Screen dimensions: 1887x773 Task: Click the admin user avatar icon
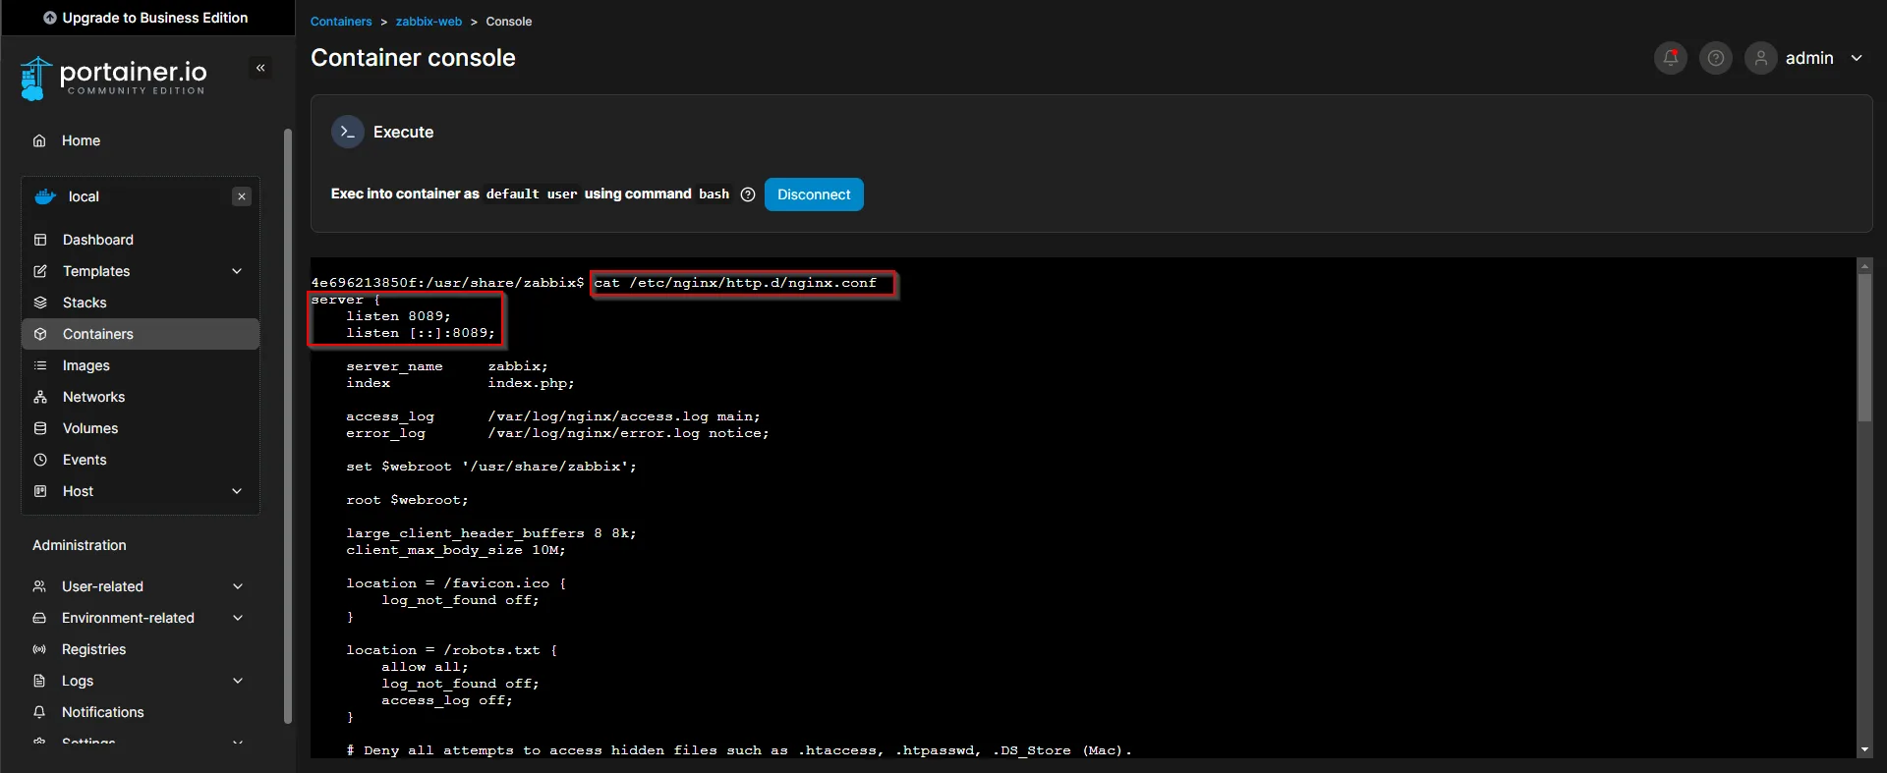tap(1761, 58)
